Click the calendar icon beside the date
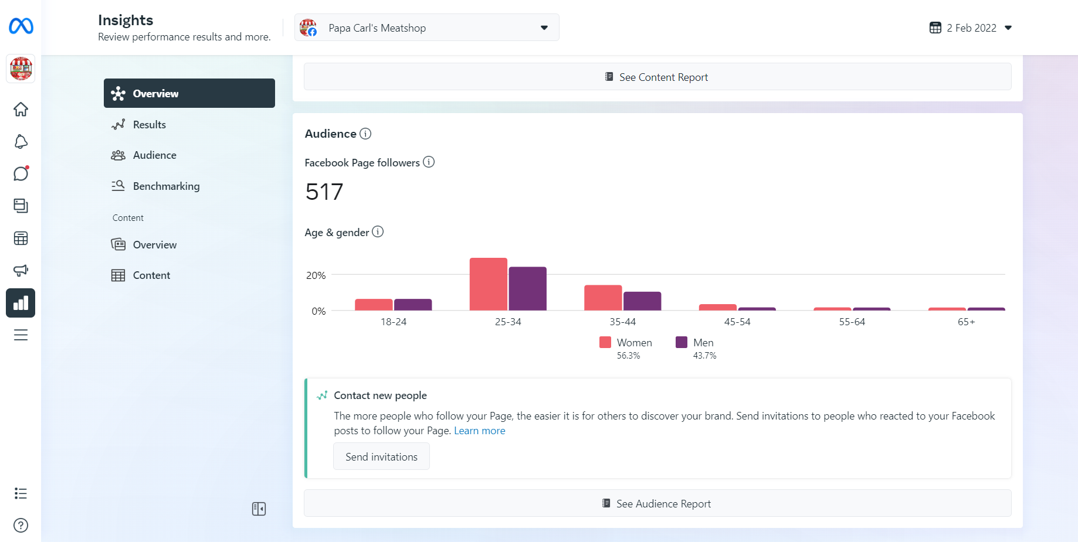Image resolution: width=1078 pixels, height=542 pixels. 935,28
